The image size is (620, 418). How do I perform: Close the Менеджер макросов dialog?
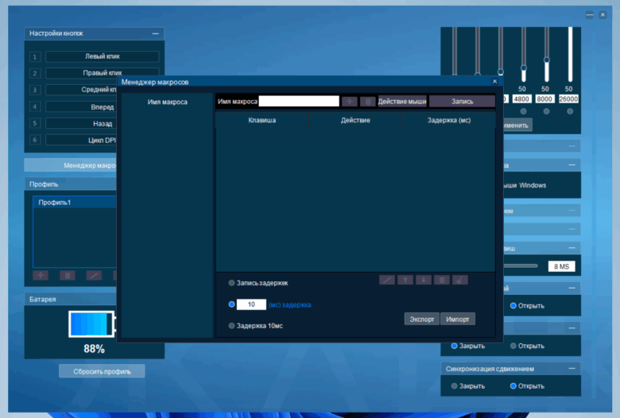coord(494,82)
